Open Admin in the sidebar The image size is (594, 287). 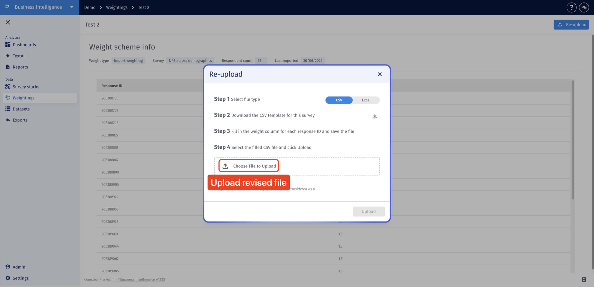click(19, 267)
